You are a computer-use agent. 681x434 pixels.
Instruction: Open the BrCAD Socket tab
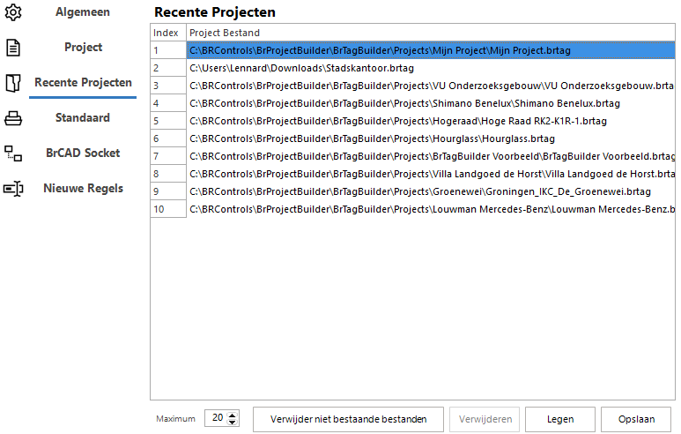point(83,153)
